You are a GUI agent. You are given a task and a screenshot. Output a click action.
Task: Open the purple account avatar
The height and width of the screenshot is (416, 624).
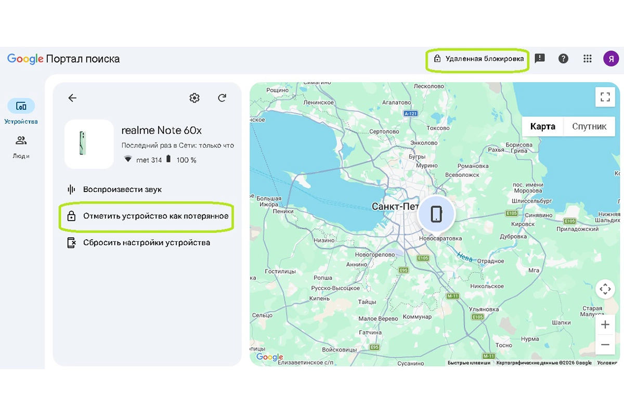coord(611,58)
